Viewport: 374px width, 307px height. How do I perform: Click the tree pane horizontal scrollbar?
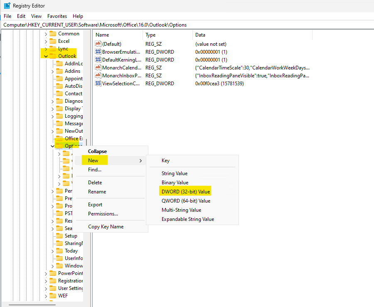coord(32,305)
